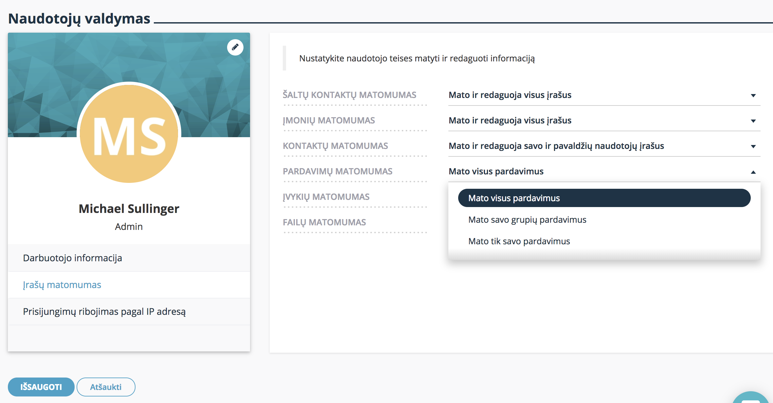Click the MS avatar circle
Image resolution: width=773 pixels, height=403 pixels.
(129, 134)
